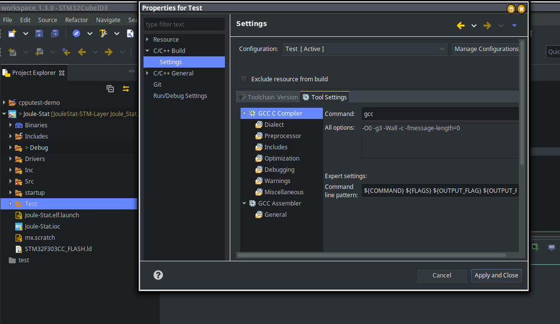Collapse the GCC Assembler tree node
Image resolution: width=560 pixels, height=324 pixels.
244,203
